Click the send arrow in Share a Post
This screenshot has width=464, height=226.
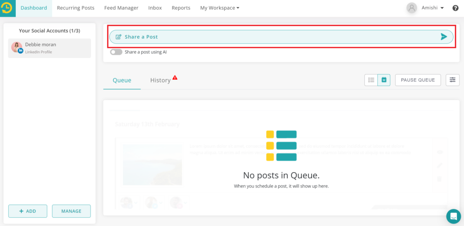pos(444,37)
